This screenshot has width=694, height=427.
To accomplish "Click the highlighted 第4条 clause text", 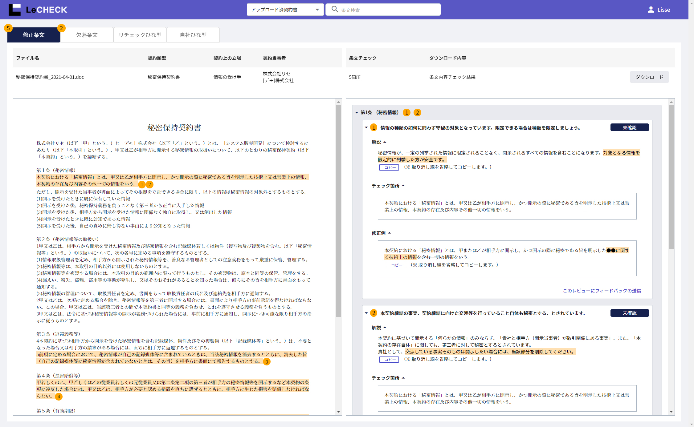I will (x=173, y=389).
